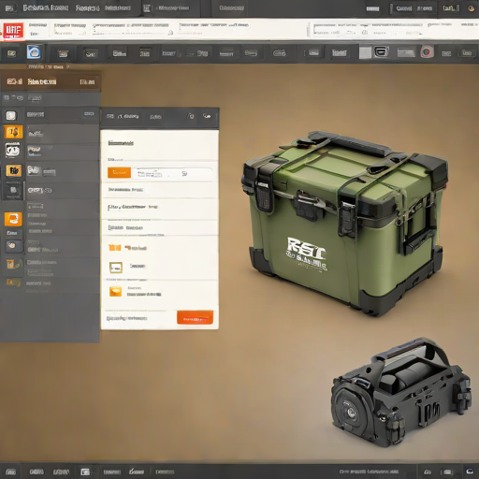The image size is (479, 479).
Task: Select the white square icon atop the left sidebar
Action: (11, 116)
